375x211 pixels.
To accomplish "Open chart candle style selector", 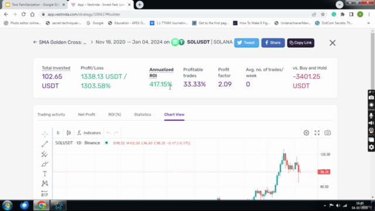I will tap(69, 133).
